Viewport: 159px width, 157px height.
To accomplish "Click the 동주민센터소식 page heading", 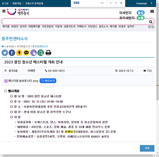I will [x=14, y=39].
